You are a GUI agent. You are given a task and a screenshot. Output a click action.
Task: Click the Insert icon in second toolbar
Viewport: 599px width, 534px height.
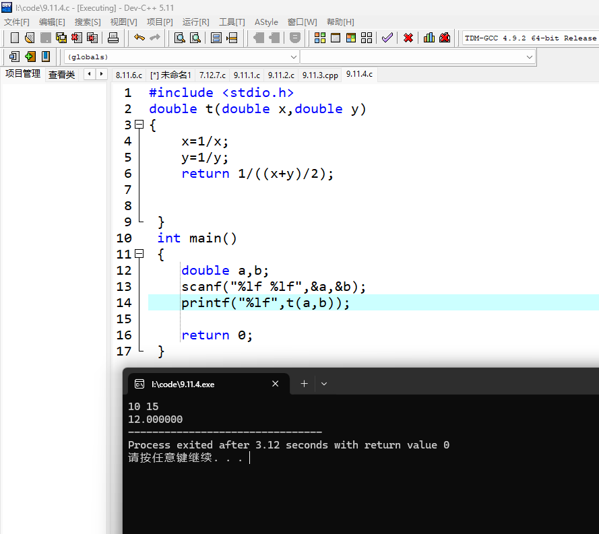click(15, 57)
